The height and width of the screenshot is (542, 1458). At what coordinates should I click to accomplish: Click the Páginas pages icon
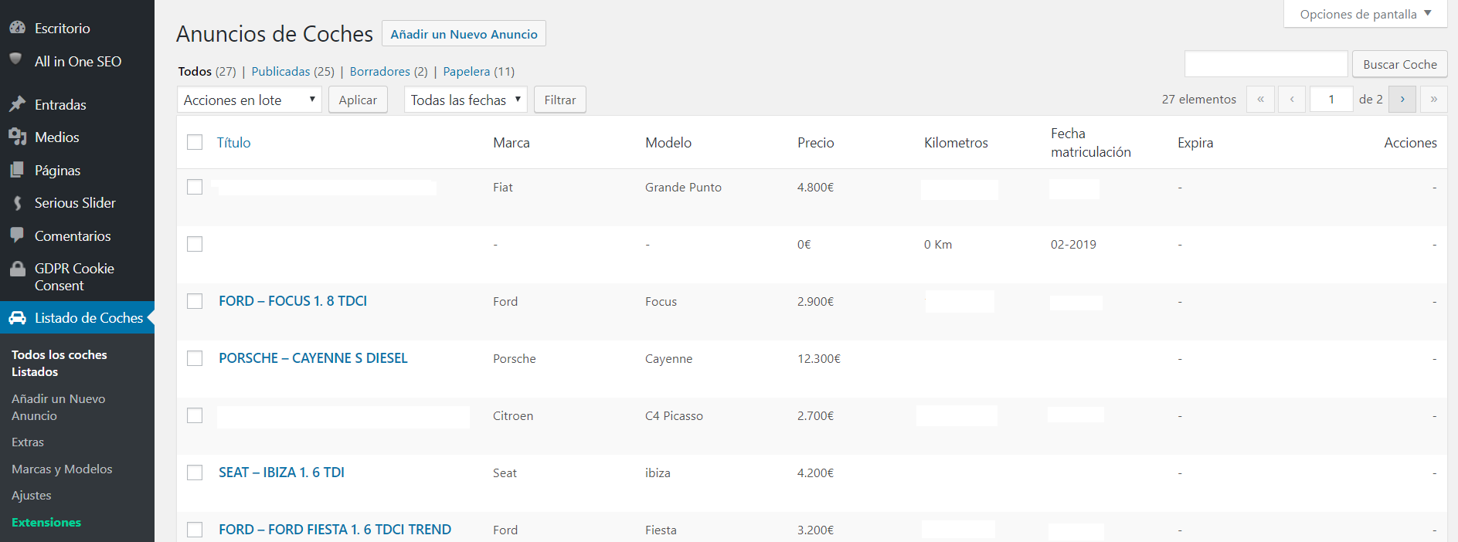pyautogui.click(x=17, y=170)
